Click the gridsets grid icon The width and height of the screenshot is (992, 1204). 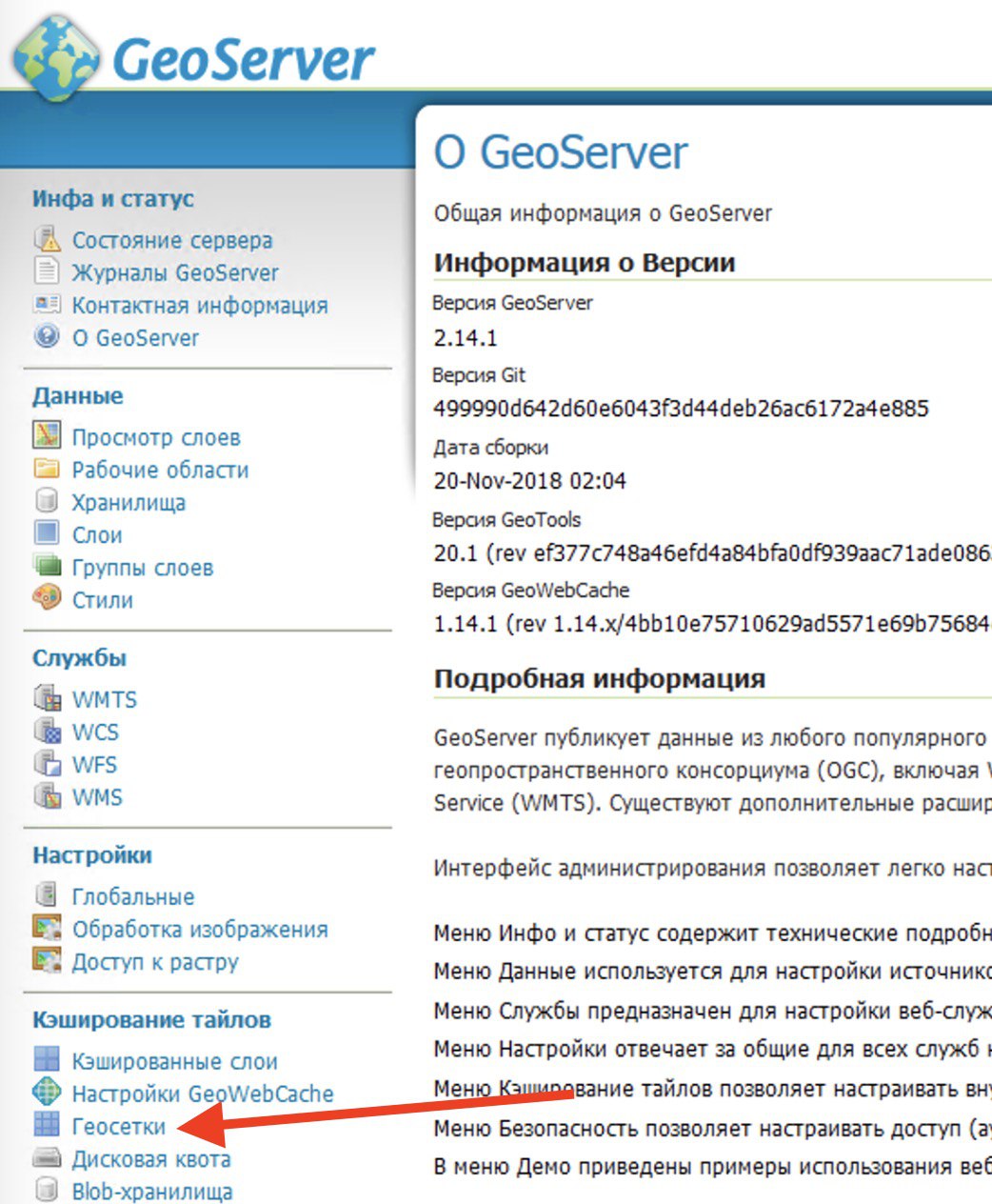pyautogui.click(x=47, y=1124)
